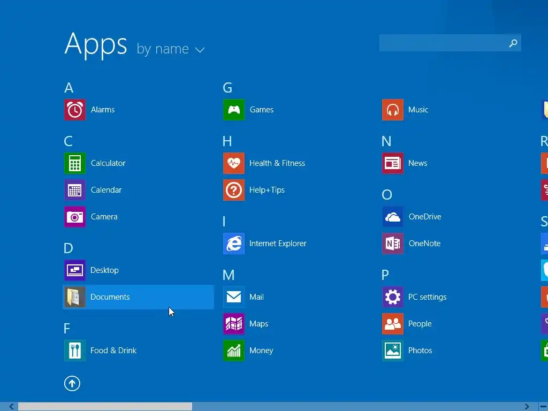Select the letter D group header
This screenshot has height=411, width=548.
(68, 248)
